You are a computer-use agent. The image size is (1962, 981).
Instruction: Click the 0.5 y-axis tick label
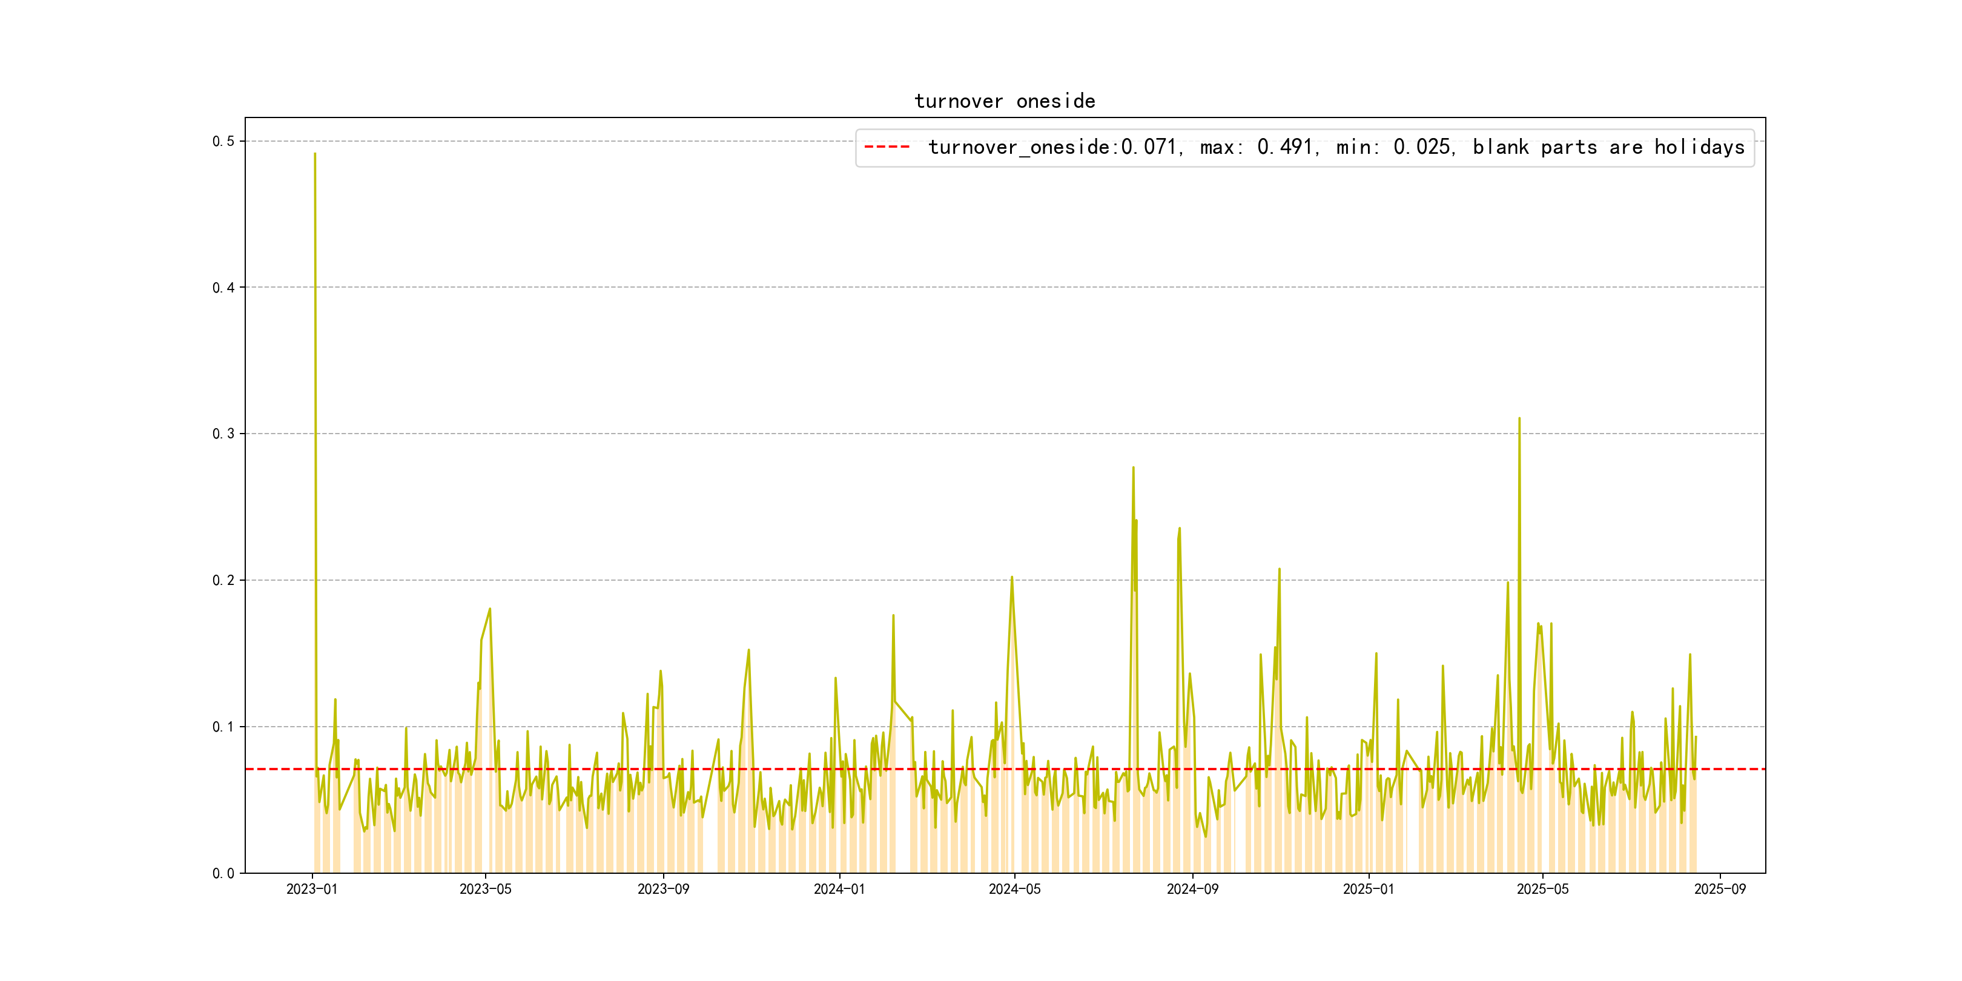223,141
